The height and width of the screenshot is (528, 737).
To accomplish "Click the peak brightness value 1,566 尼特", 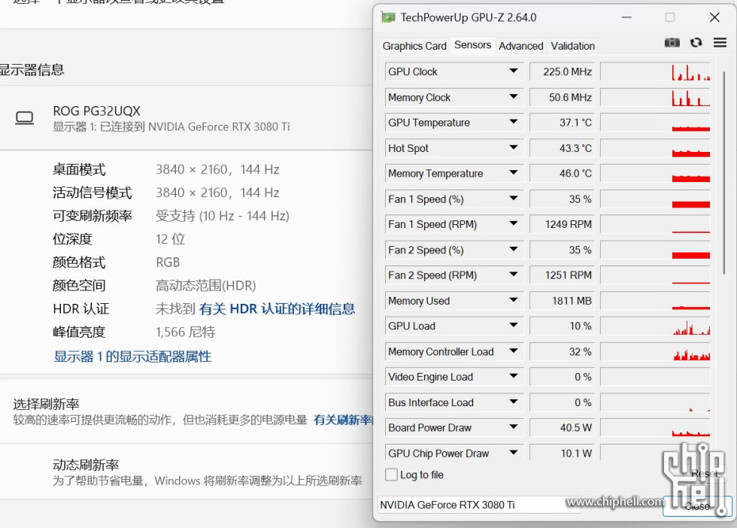I will pyautogui.click(x=185, y=332).
